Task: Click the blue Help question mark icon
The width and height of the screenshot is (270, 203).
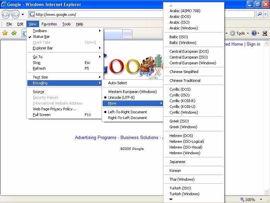Action: click(x=254, y=33)
